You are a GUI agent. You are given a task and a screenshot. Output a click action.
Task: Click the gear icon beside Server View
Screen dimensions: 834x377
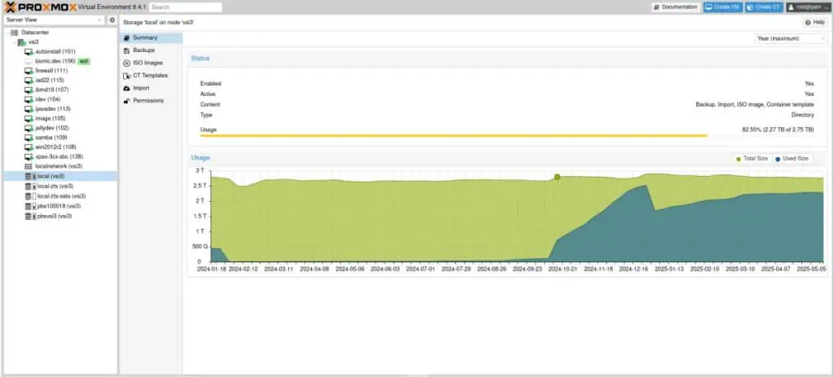pyautogui.click(x=112, y=20)
